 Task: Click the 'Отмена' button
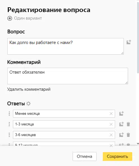[84, 156]
